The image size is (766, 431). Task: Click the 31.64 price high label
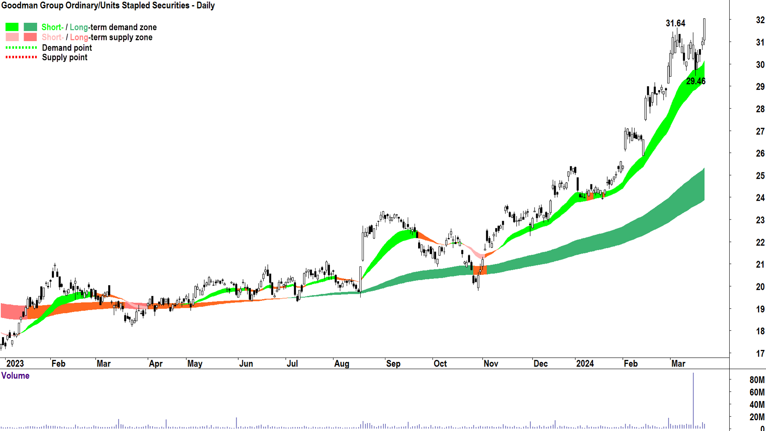click(675, 23)
